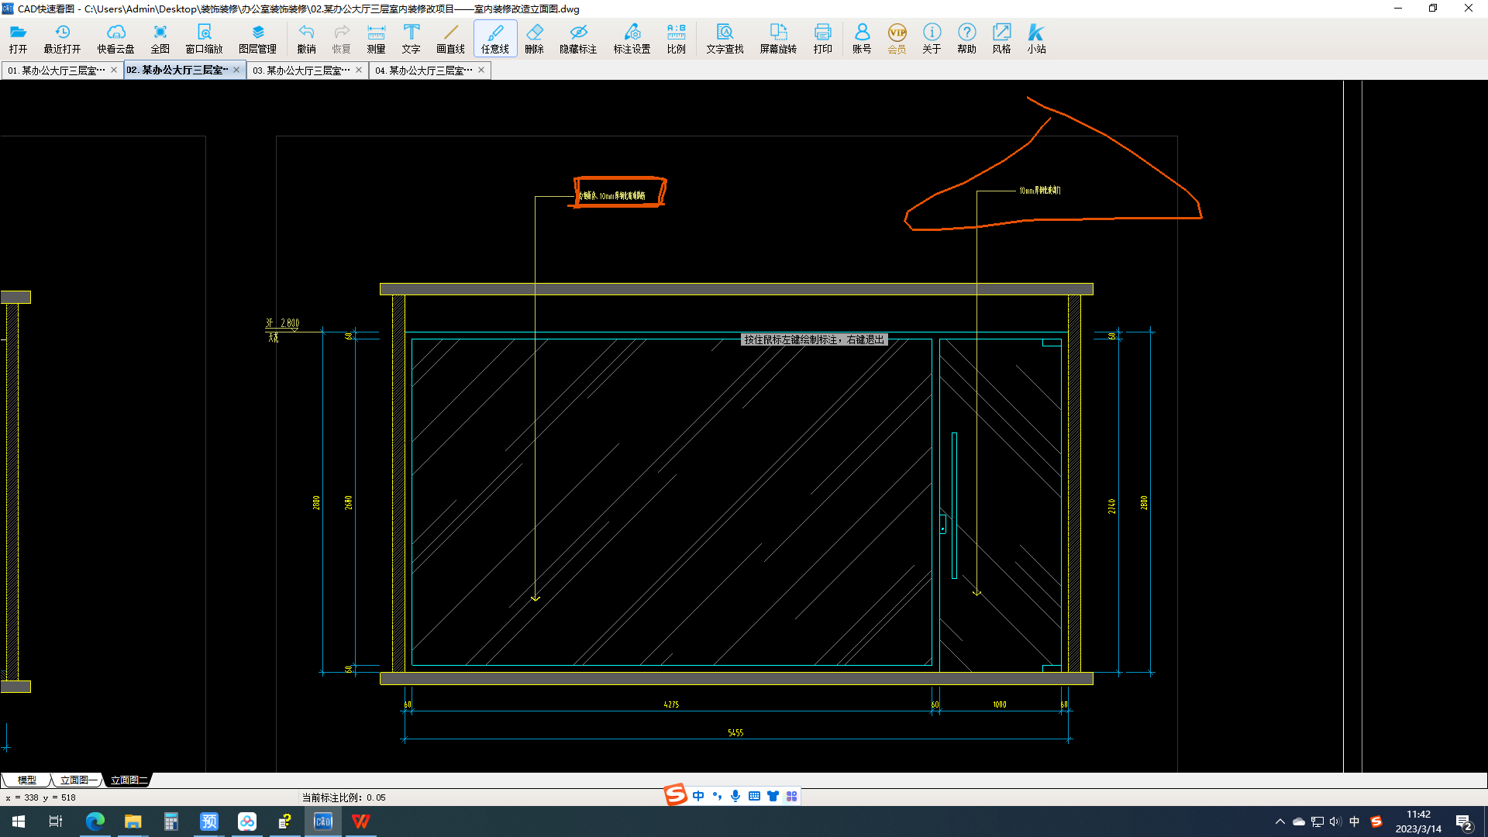Viewport: 1488px width, 837px height.
Task: Toggle the 任意线 freehand line tool
Action: pos(495,39)
